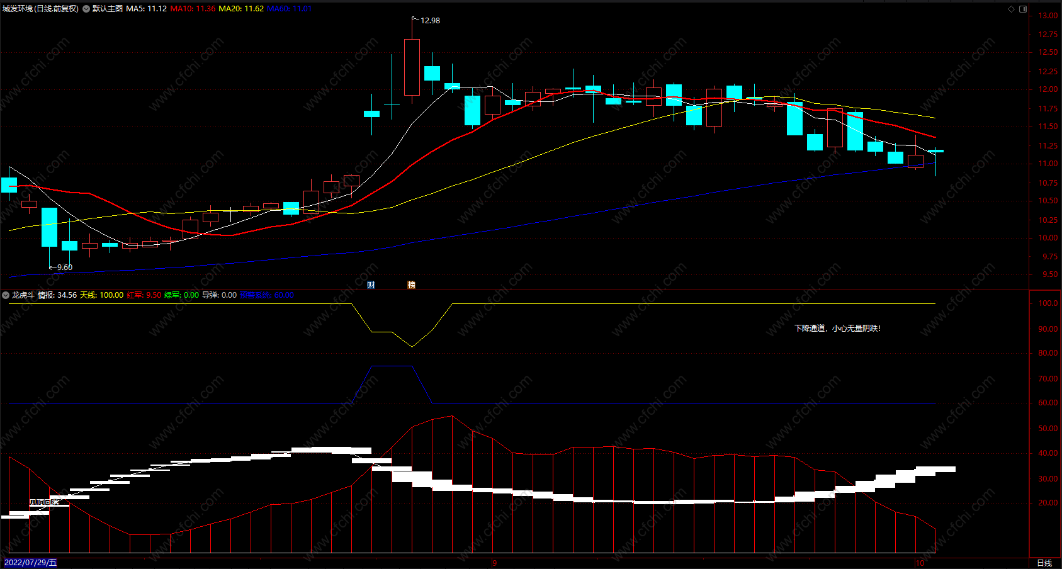The height and width of the screenshot is (569, 1062).
Task: Click the 100.0 indicator axis label
Action: point(1048,303)
